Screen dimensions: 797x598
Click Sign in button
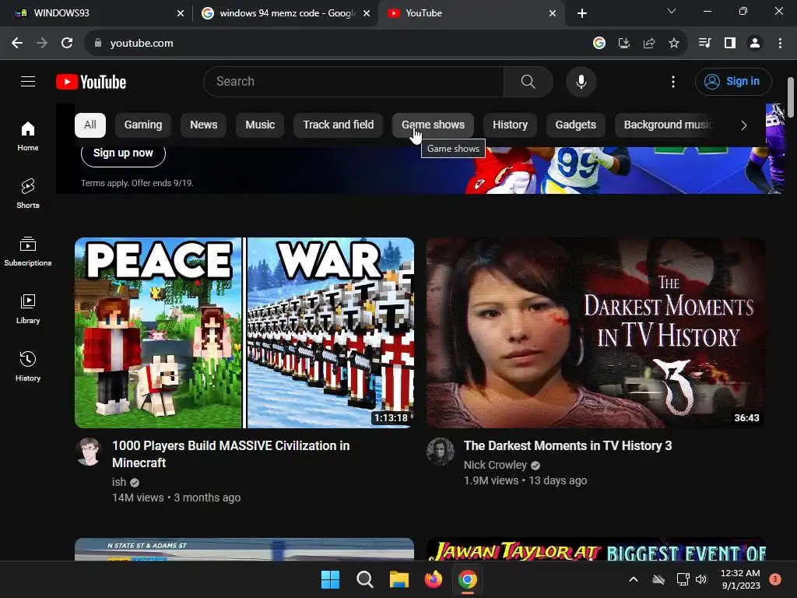[733, 81]
